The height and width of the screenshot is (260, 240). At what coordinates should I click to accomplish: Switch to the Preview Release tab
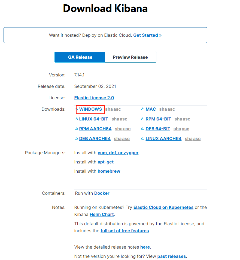pyautogui.click(x=130, y=57)
